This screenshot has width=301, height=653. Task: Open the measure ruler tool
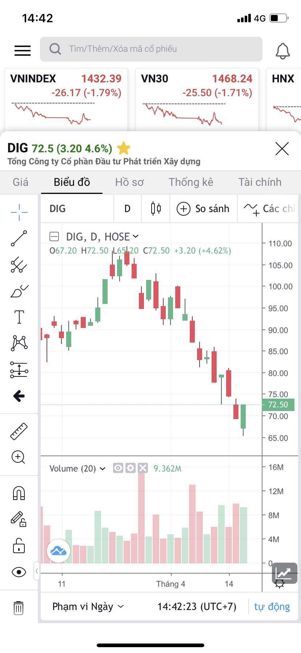[x=19, y=431]
